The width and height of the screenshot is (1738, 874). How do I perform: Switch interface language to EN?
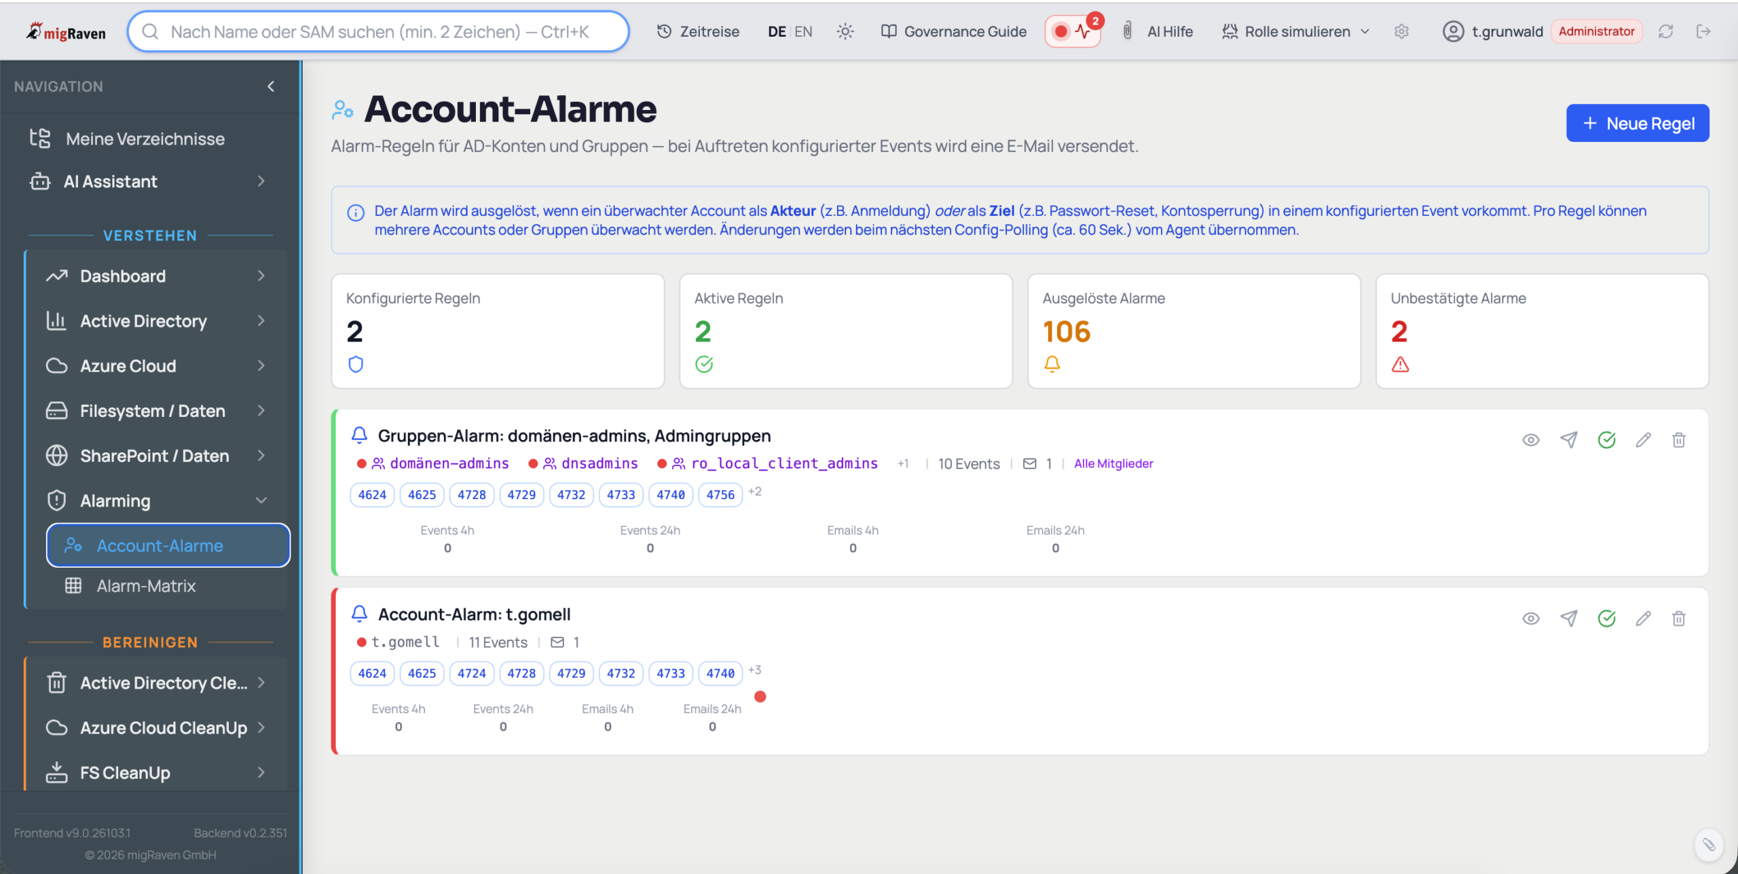pyautogui.click(x=803, y=31)
